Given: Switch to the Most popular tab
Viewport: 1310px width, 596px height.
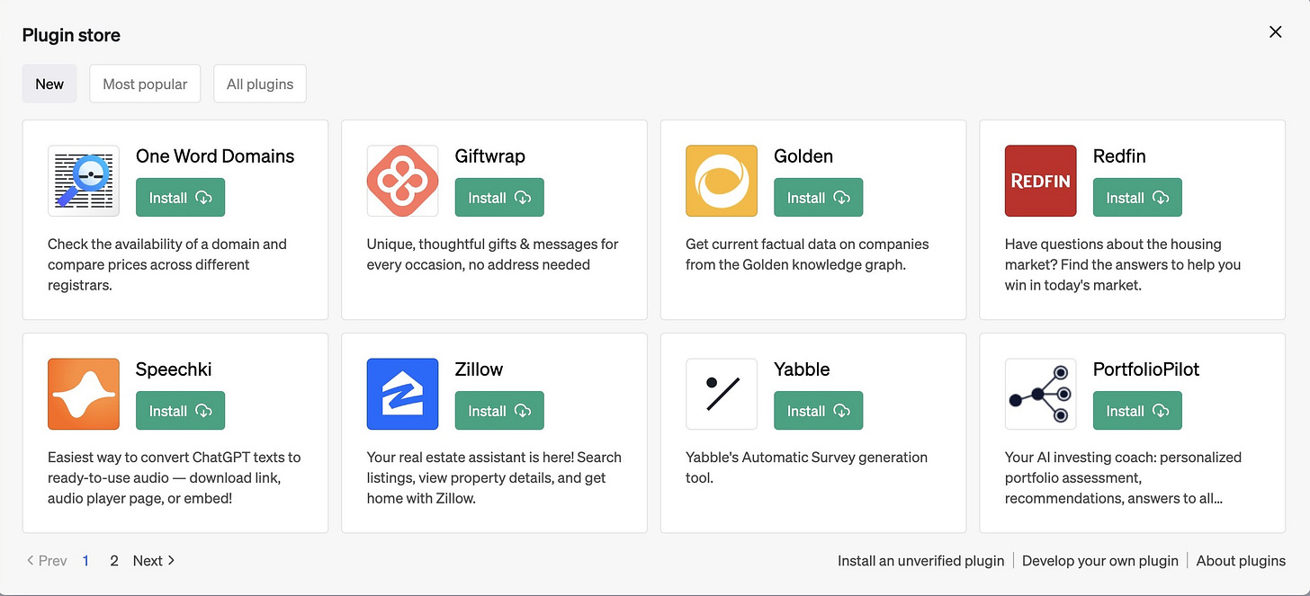Looking at the screenshot, I should tap(145, 84).
